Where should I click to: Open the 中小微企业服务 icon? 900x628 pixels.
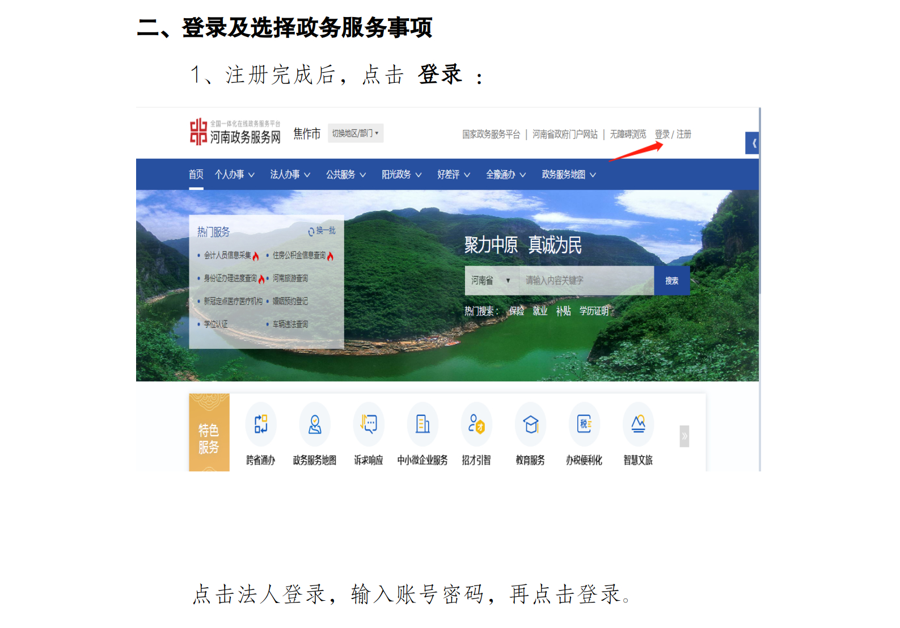click(x=422, y=424)
